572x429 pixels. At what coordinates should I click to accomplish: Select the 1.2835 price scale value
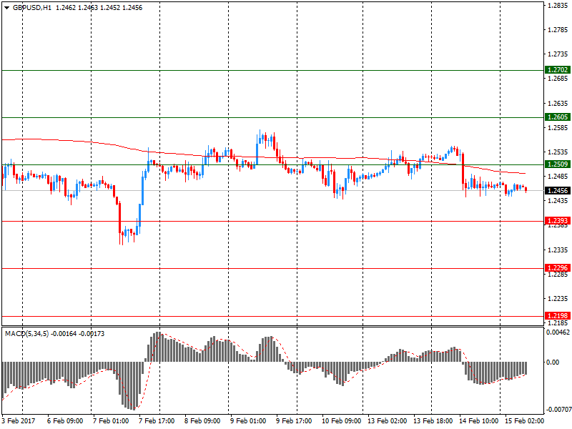pos(558,5)
